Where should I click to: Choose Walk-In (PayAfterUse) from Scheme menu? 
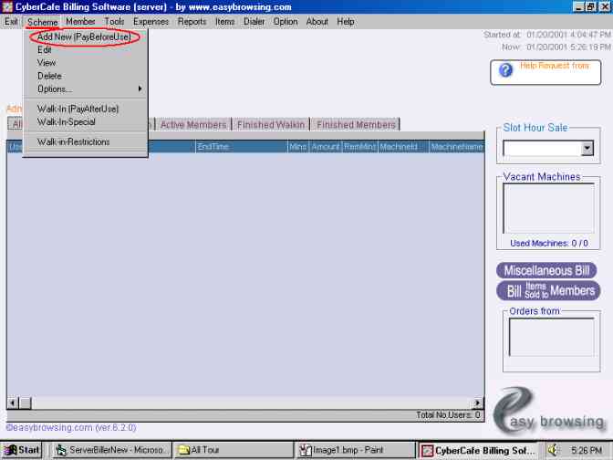pyautogui.click(x=78, y=109)
